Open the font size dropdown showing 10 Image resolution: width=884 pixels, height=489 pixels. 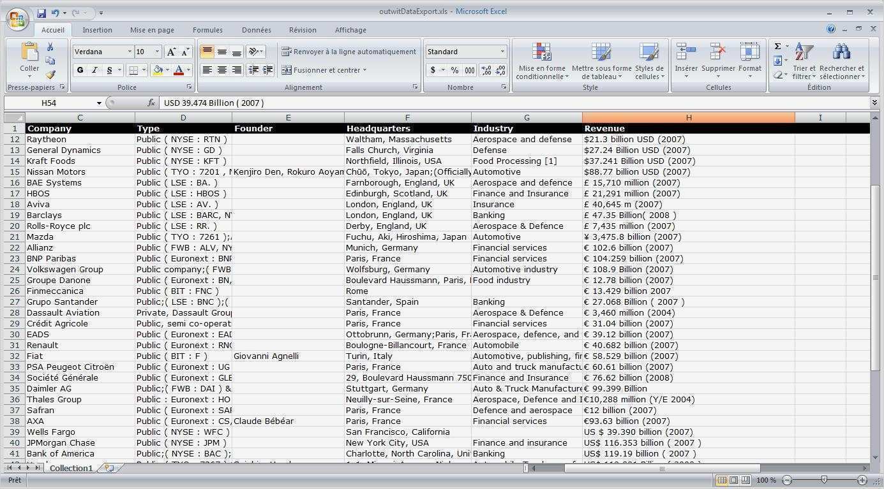(157, 52)
